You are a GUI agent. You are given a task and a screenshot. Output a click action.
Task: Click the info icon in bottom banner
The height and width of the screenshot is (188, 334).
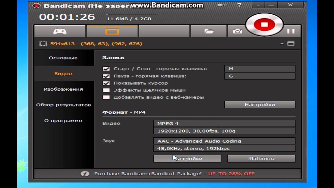point(85,174)
